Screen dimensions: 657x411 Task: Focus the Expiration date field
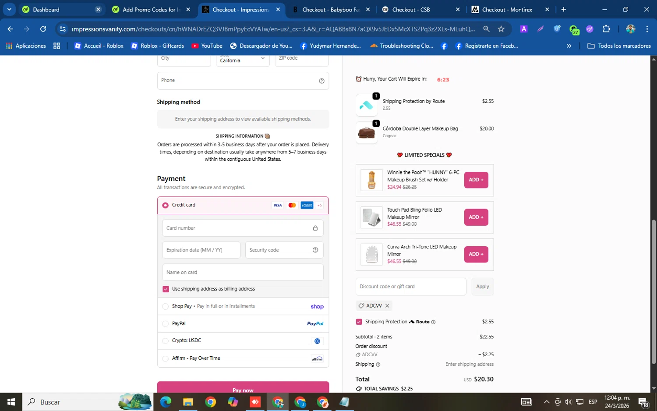[201, 250]
